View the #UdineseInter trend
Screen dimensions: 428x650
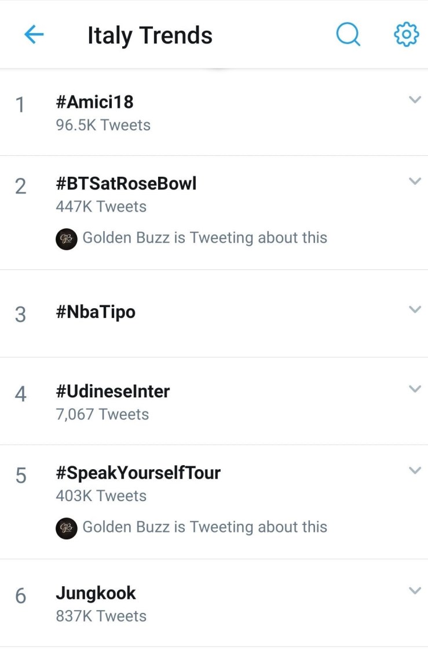tap(112, 392)
